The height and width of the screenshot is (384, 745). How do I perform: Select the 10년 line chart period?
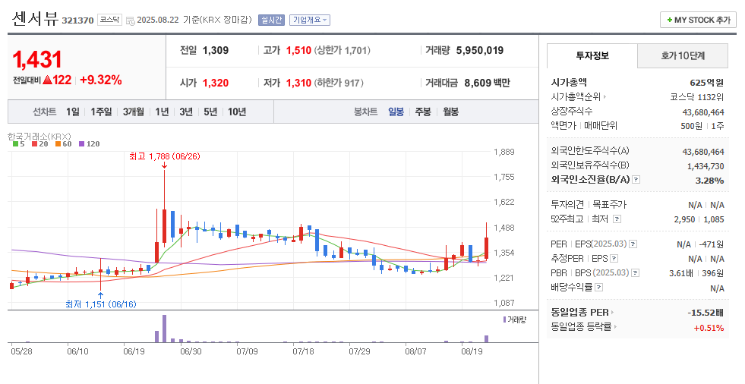[237, 112]
